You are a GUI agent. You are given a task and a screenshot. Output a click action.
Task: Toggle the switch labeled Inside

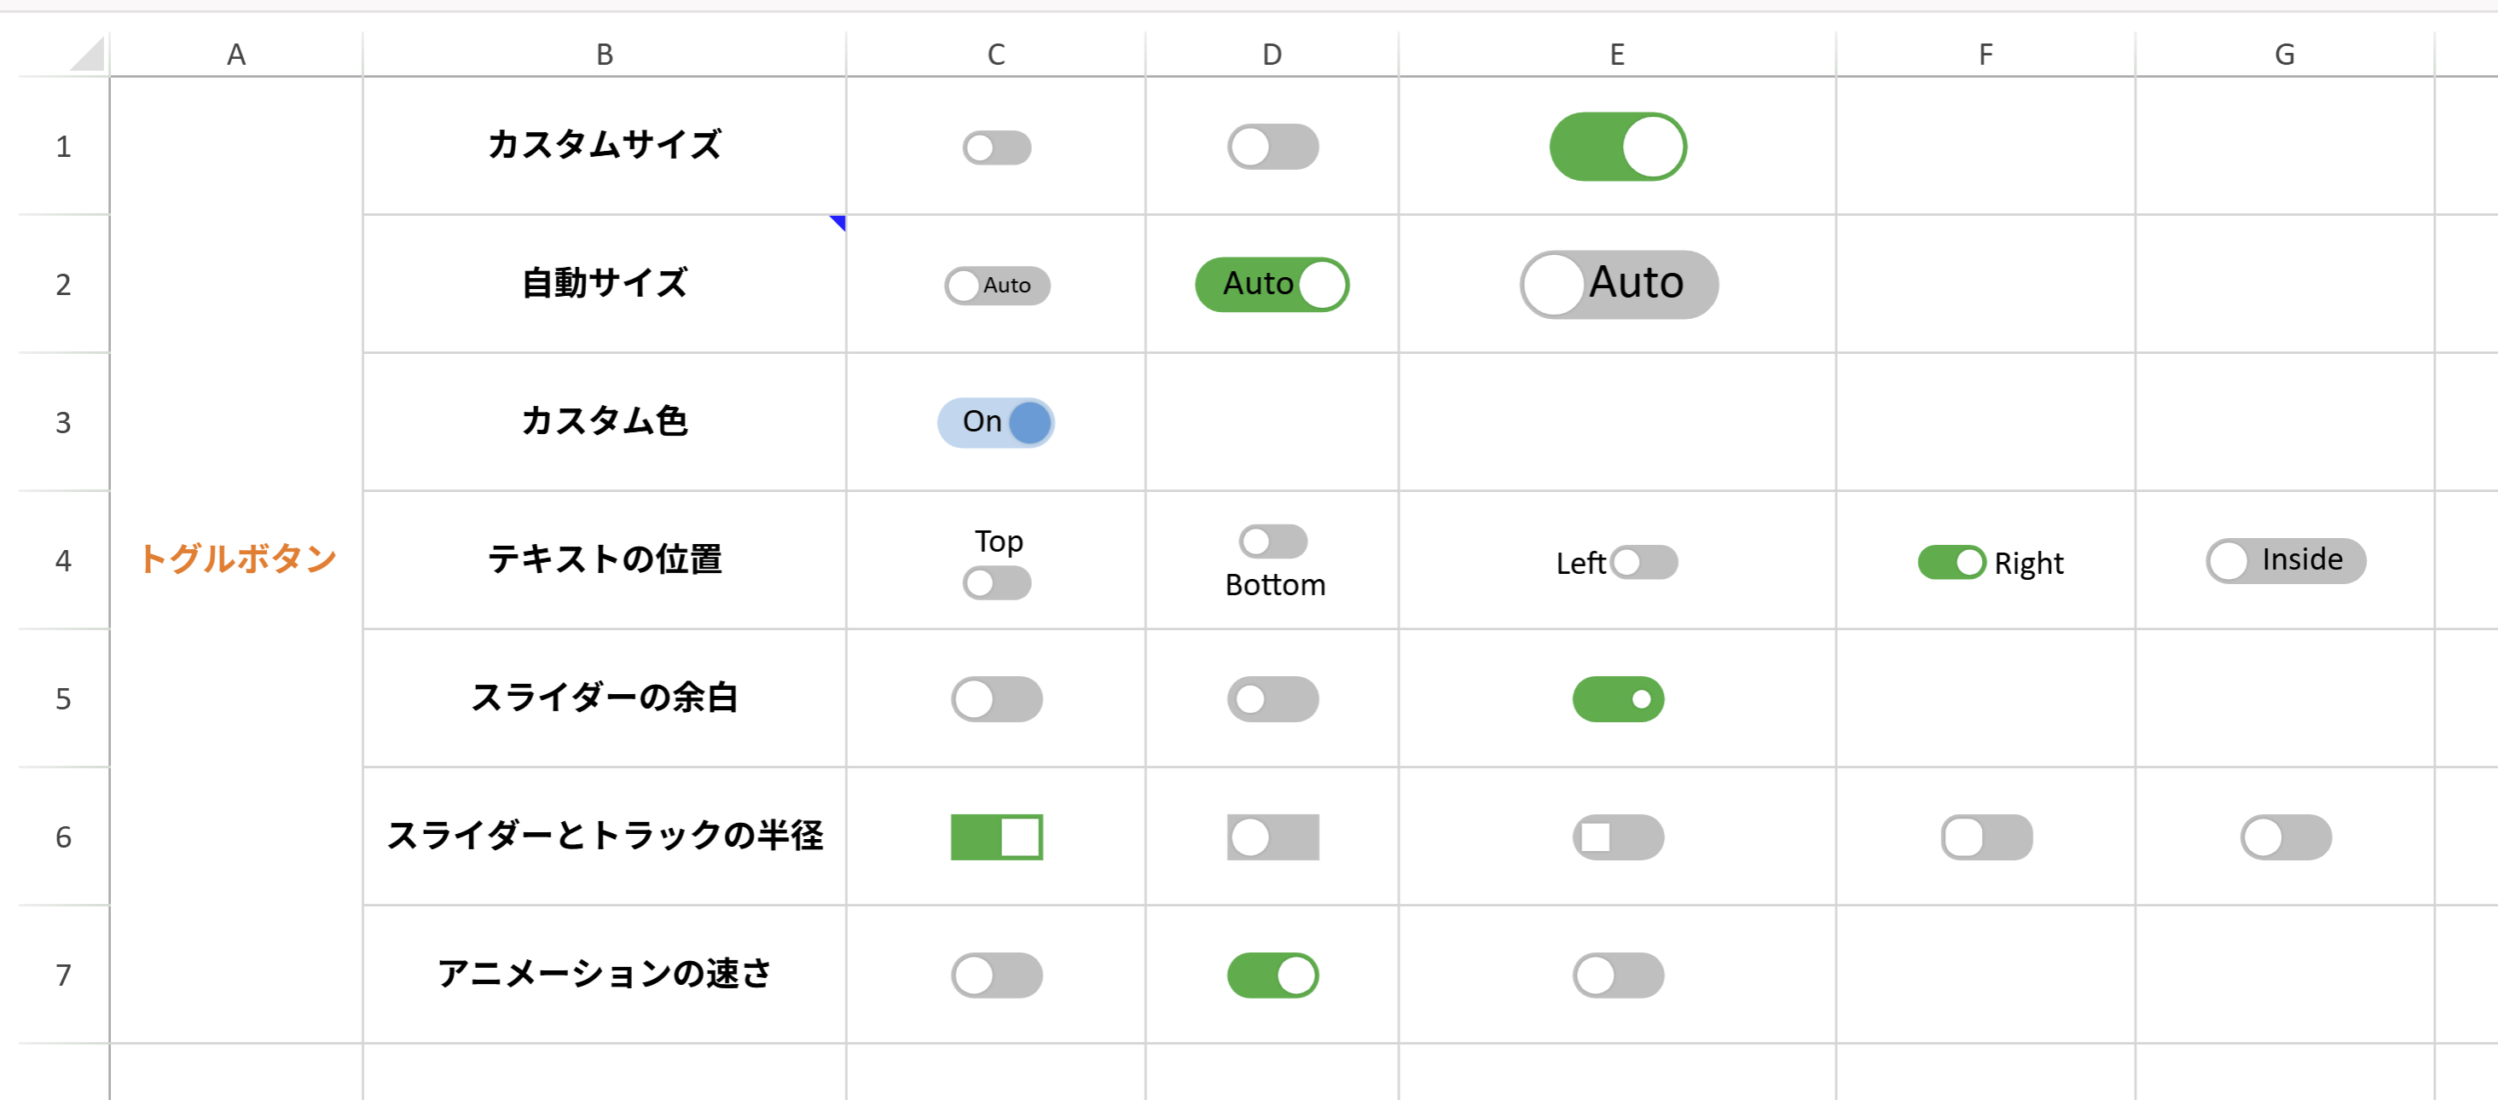click(x=2286, y=560)
